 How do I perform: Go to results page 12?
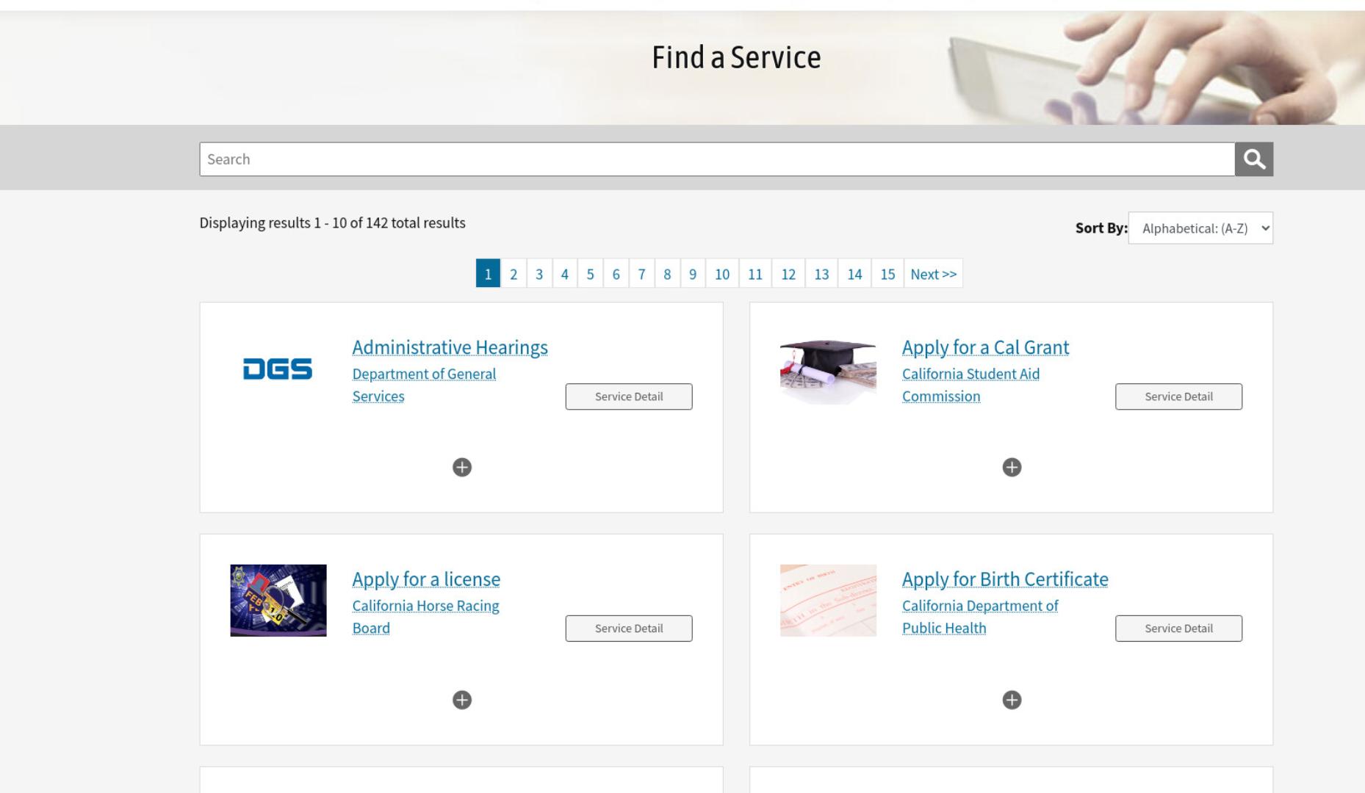[788, 274]
